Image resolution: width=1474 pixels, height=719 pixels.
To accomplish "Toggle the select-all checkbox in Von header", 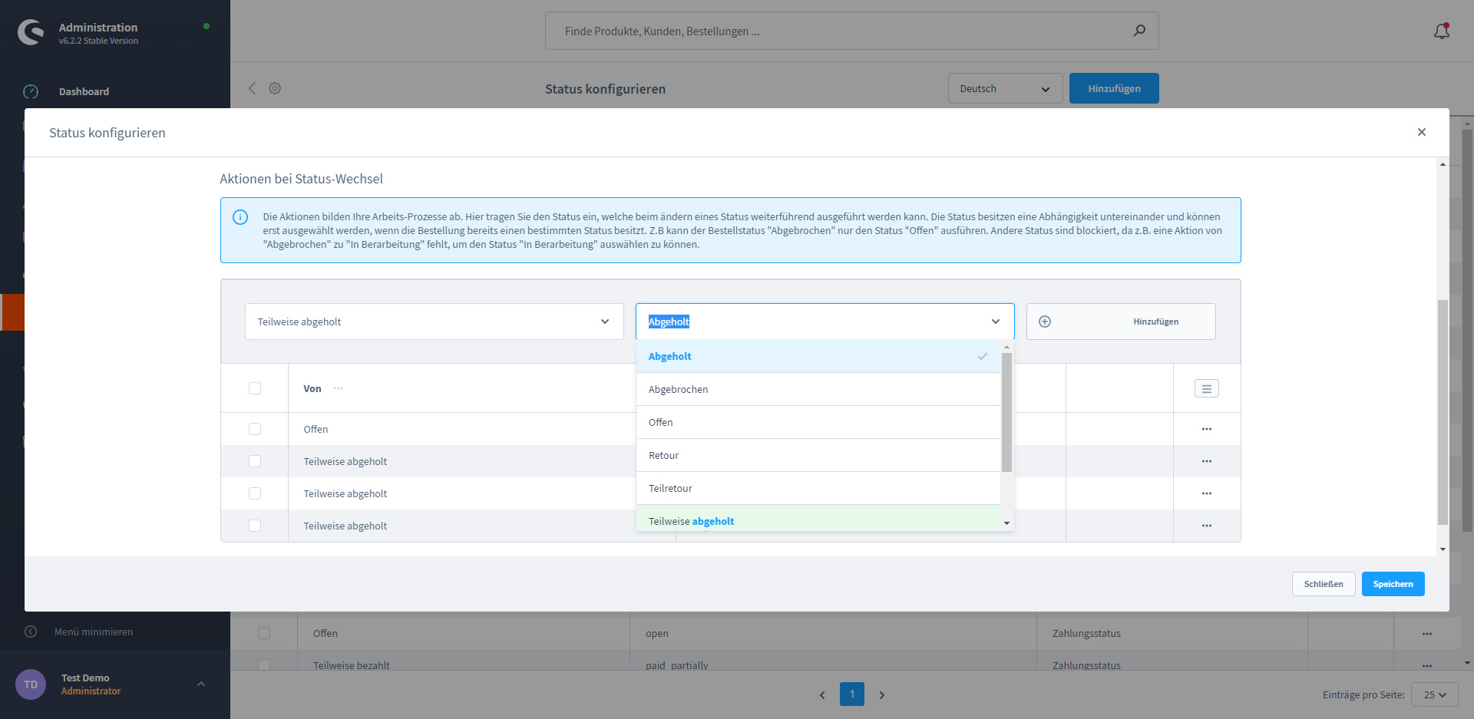I will pos(255,388).
